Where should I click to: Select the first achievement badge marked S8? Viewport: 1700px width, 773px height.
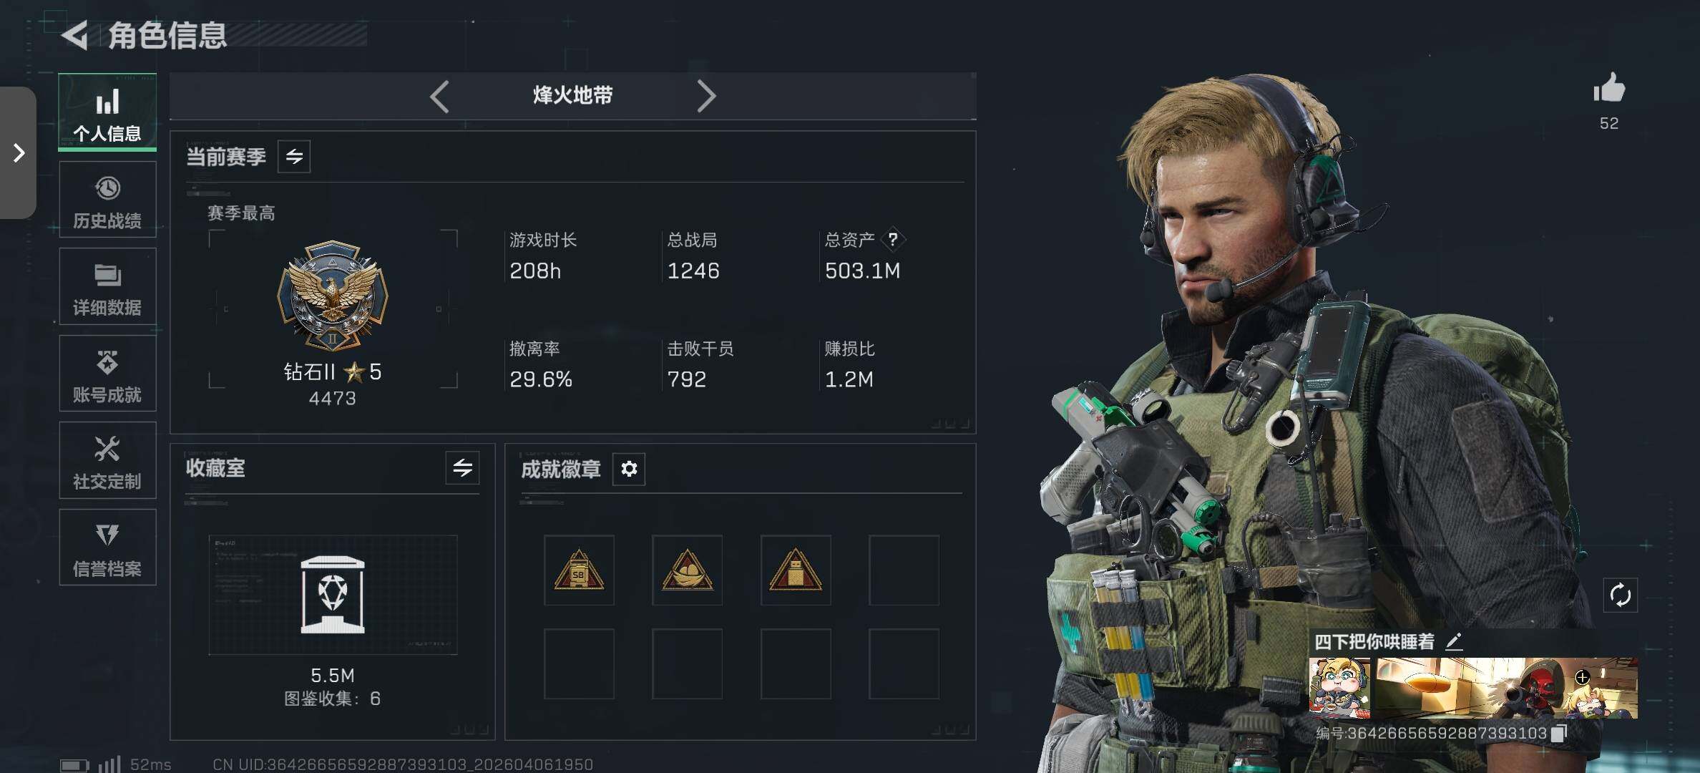(579, 570)
